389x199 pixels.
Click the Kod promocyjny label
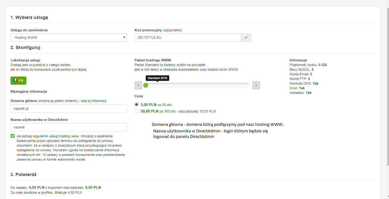pyautogui.click(x=148, y=30)
